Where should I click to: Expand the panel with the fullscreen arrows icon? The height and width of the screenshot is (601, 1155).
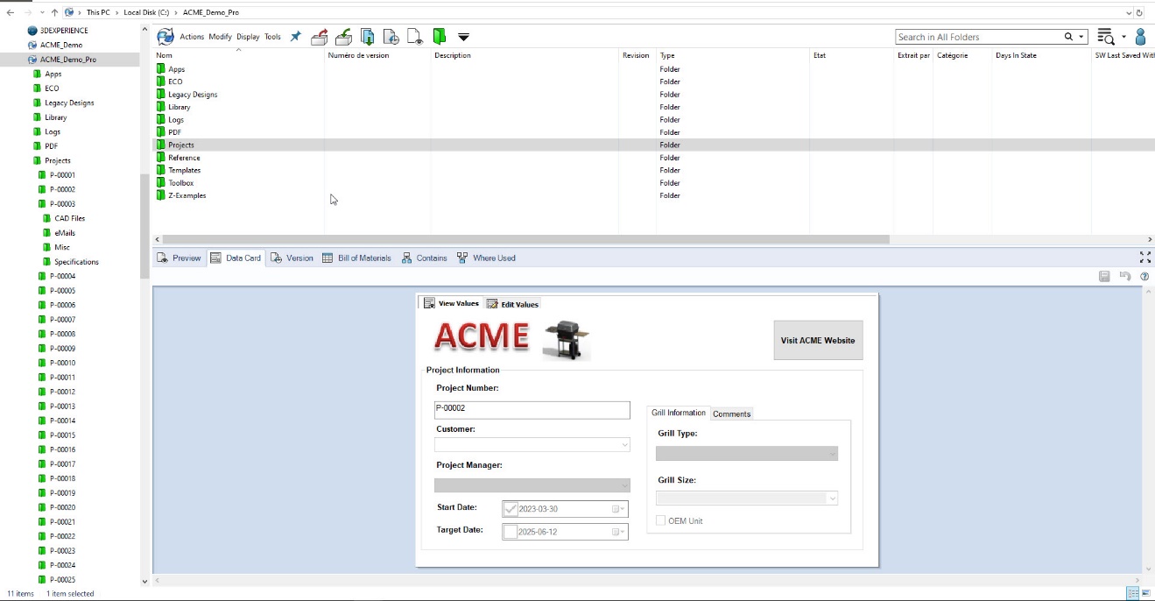coord(1144,258)
